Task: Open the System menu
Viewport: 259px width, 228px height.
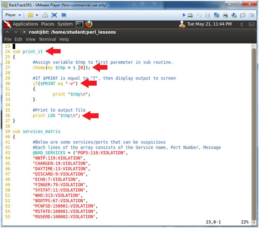Action: (65, 24)
